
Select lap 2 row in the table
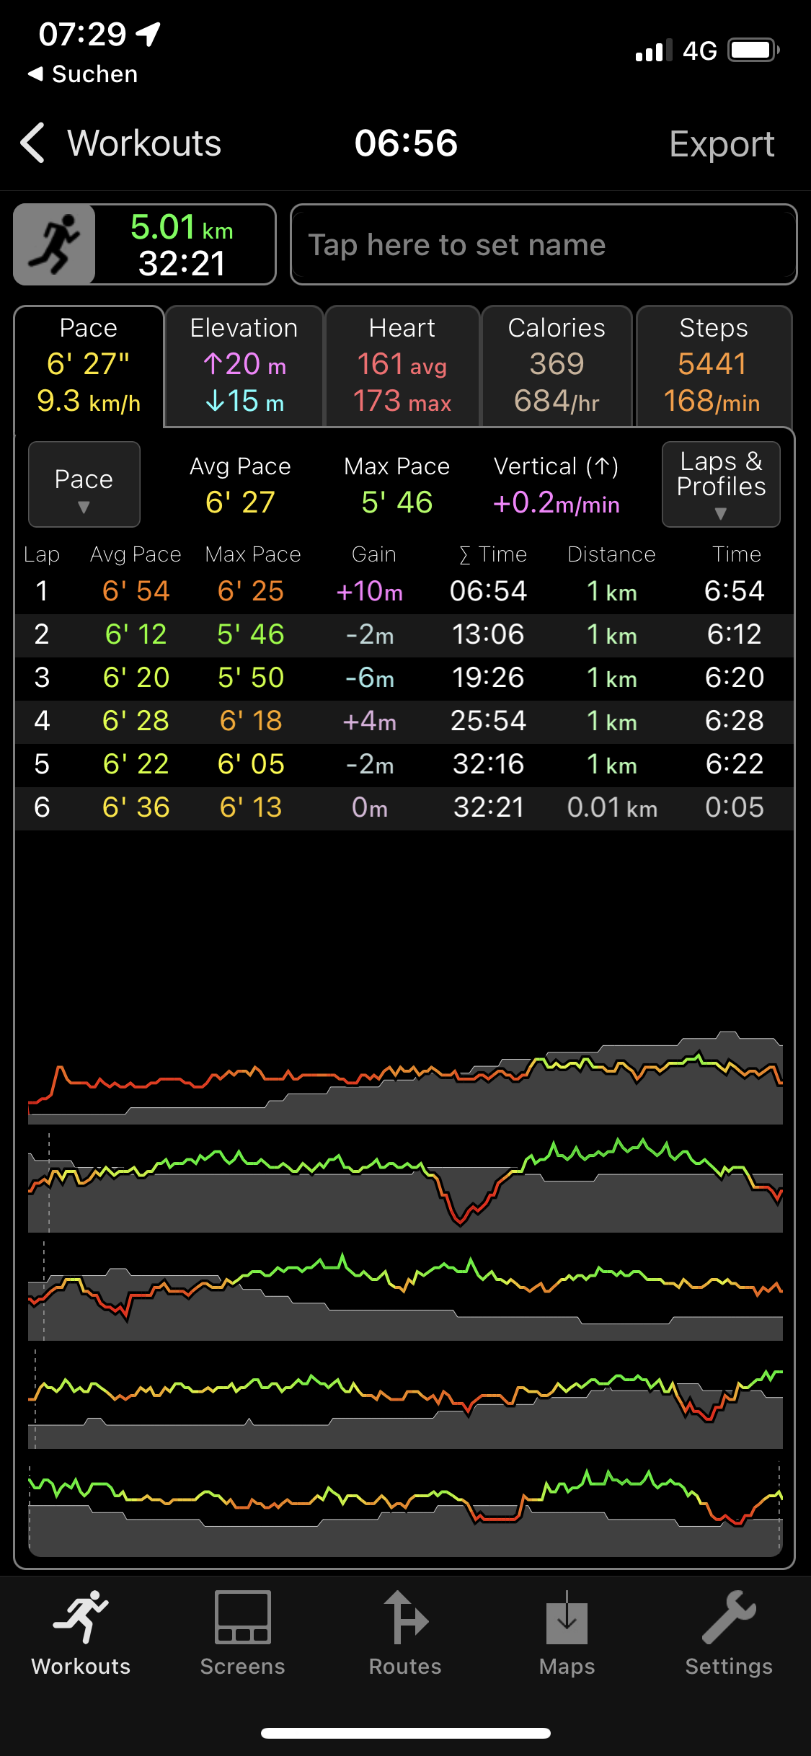[x=404, y=635]
